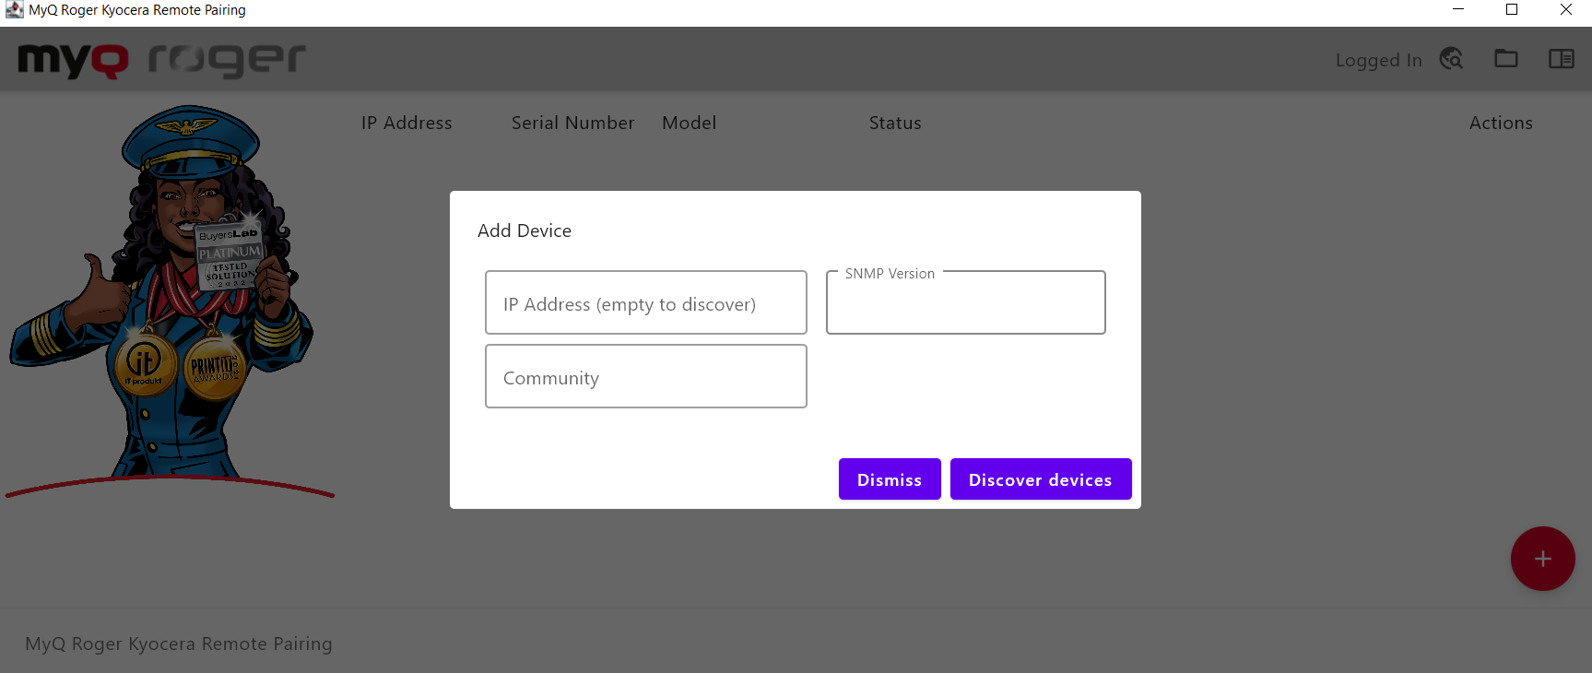Click the globe search icon in header

[x=1452, y=59]
